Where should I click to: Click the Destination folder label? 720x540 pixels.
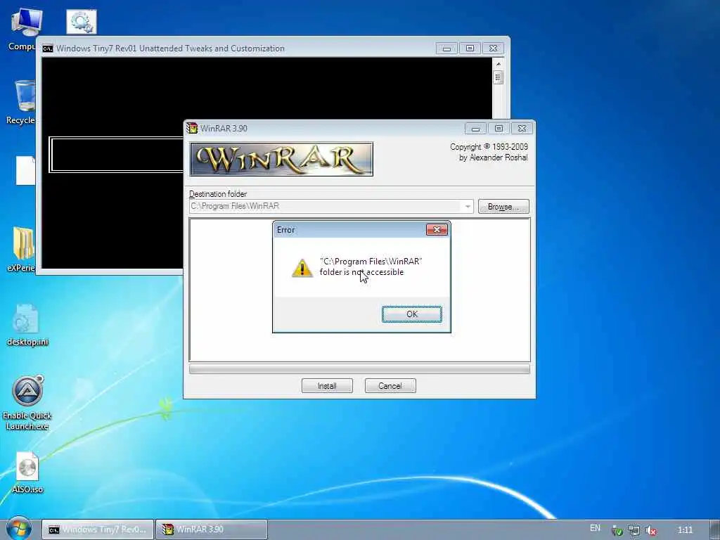[218, 194]
